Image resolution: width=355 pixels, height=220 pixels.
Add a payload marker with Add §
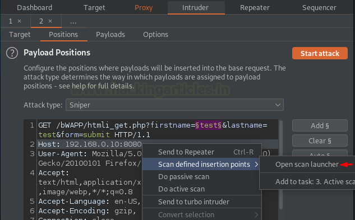click(x=320, y=125)
